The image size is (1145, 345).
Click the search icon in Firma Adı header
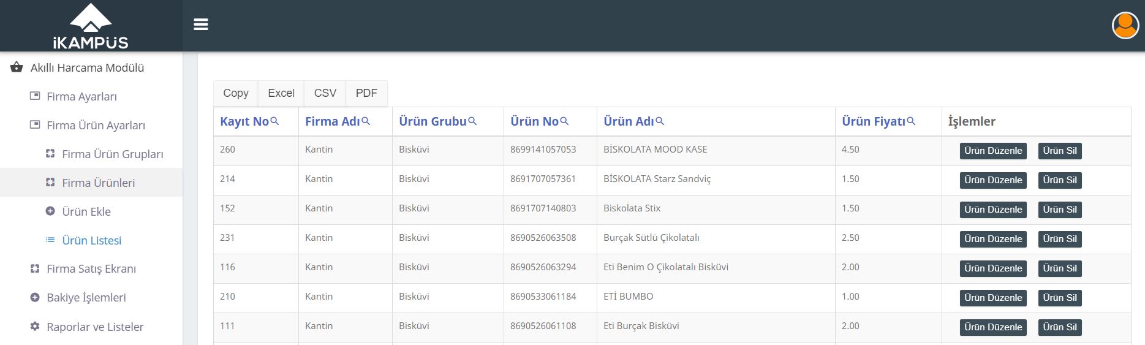point(366,121)
